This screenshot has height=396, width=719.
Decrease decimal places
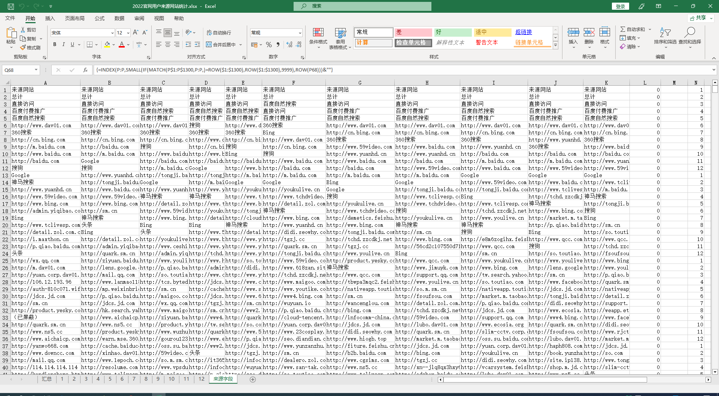point(298,45)
